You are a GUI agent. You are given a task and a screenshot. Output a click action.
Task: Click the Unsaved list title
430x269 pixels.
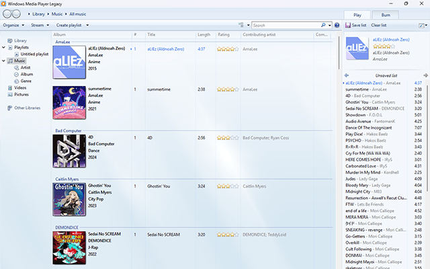[x=386, y=75]
